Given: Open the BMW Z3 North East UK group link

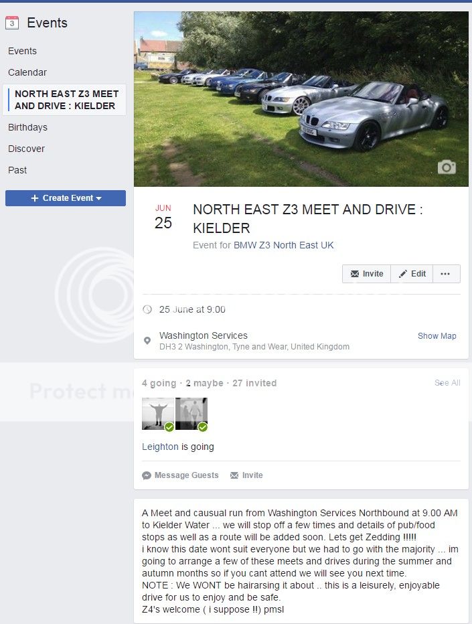Looking at the screenshot, I should point(283,245).
